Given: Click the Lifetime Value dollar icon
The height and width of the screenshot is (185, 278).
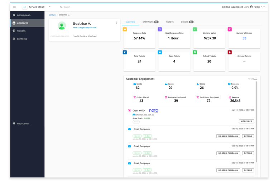Looking at the screenshot, I should coord(195,29).
